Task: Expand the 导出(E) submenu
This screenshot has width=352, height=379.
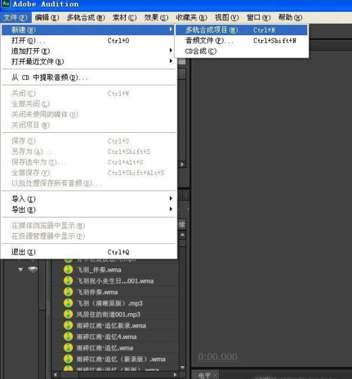Action: [88, 210]
